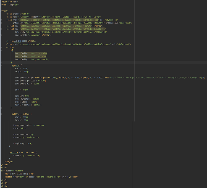Click background-color: transparent line
Viewport: 207px width, 188px height.
30,125
